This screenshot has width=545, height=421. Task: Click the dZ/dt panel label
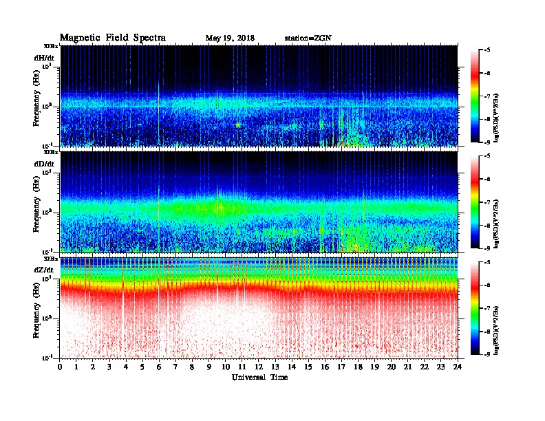tap(44, 270)
